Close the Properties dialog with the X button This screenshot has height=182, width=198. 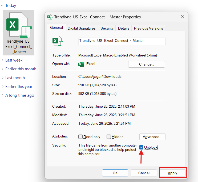click(182, 17)
